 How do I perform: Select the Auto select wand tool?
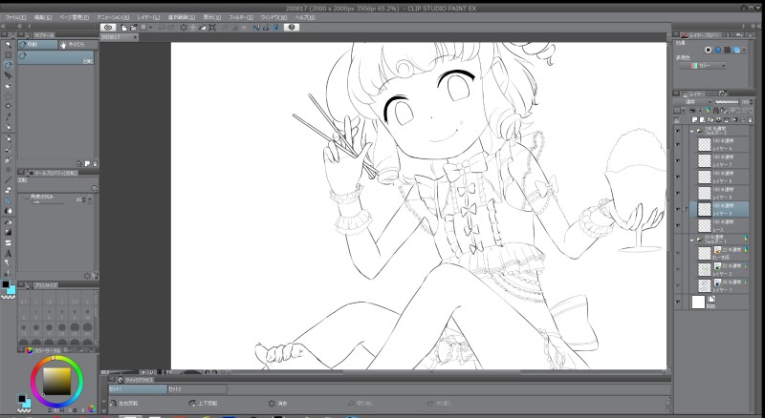point(8,106)
